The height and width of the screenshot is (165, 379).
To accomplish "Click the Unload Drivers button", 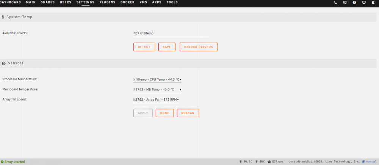I will [x=199, y=47].
